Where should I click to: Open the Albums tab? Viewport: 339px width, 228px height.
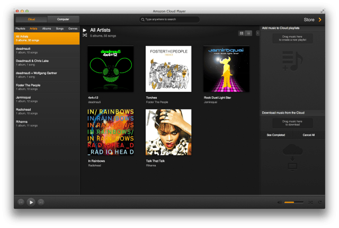pyautogui.click(x=47, y=29)
